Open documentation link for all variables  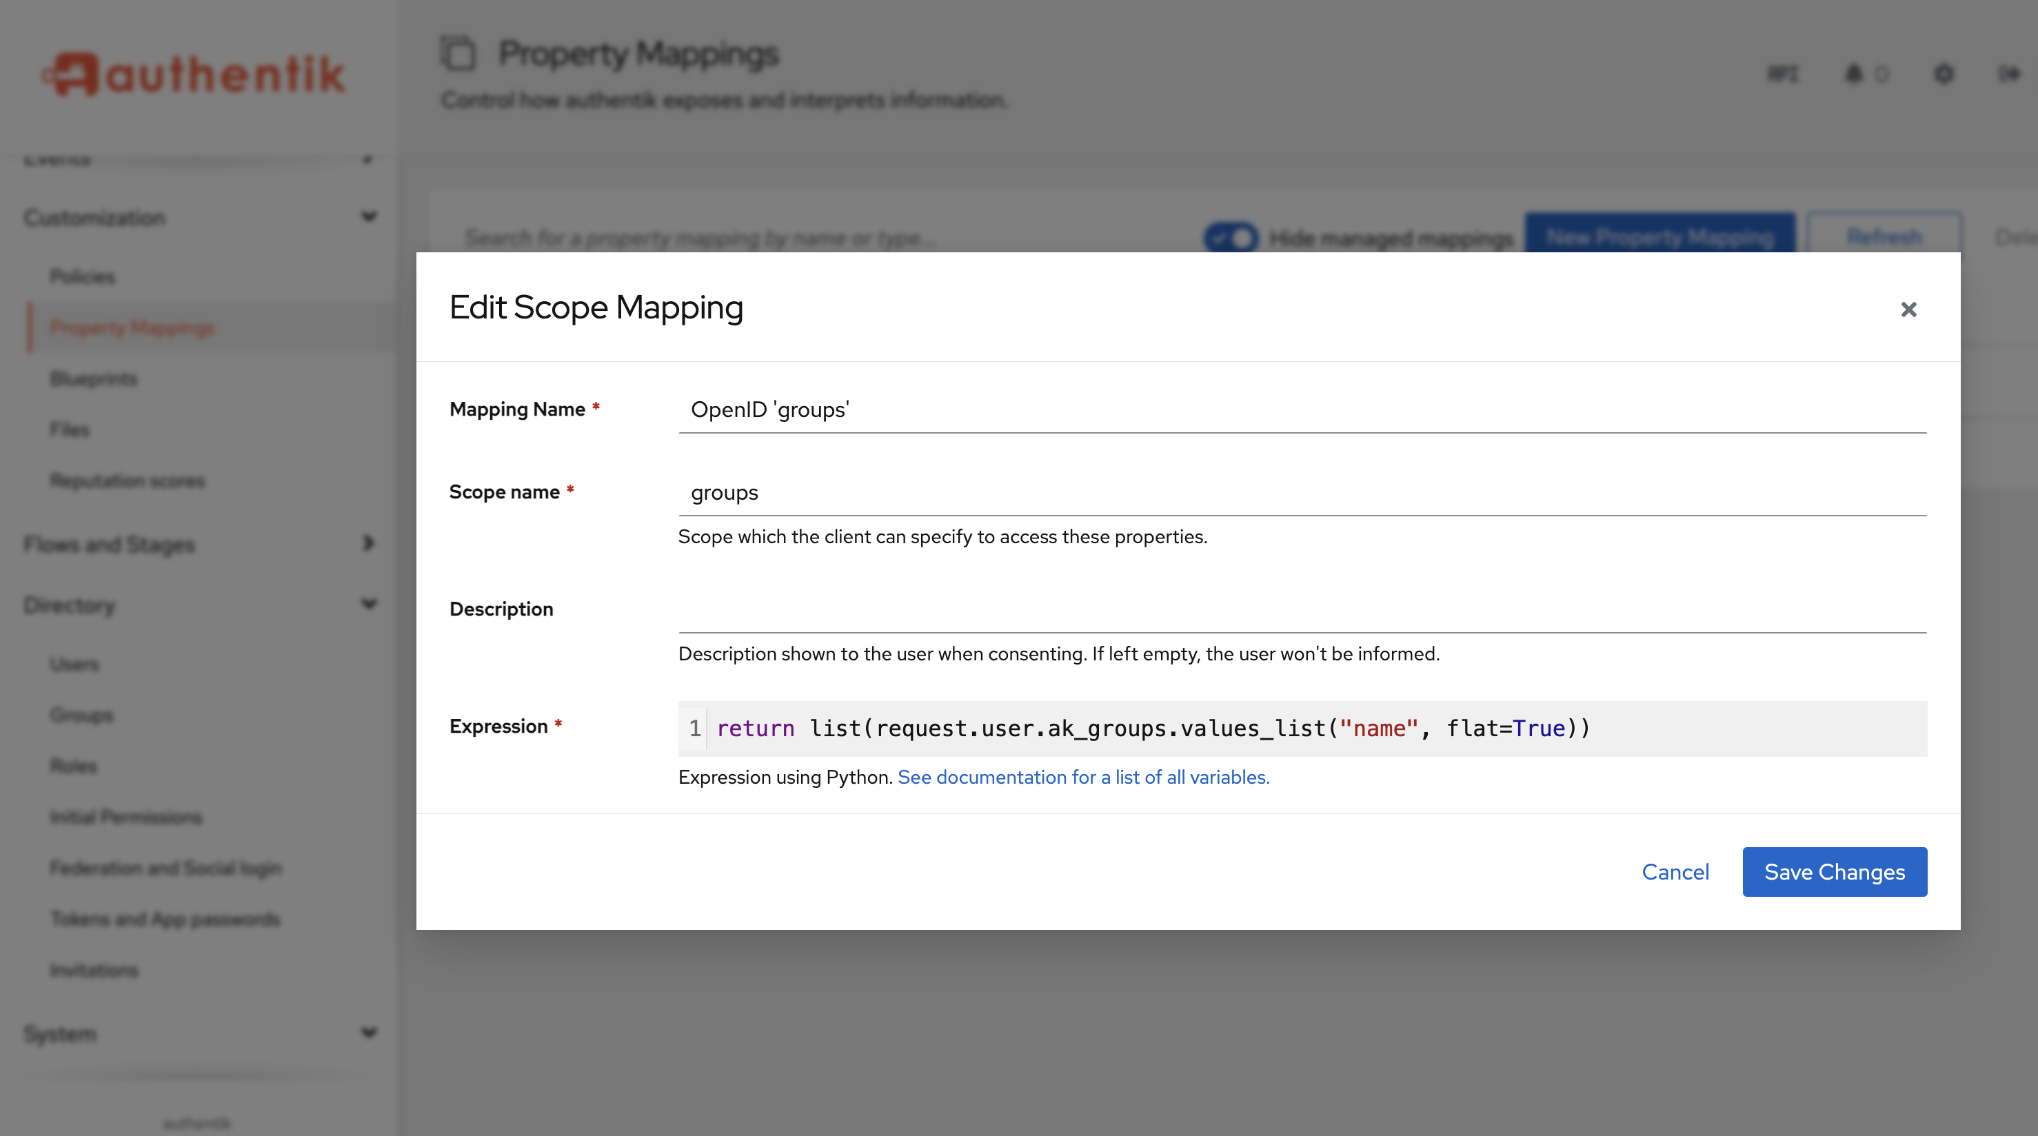pos(1083,777)
